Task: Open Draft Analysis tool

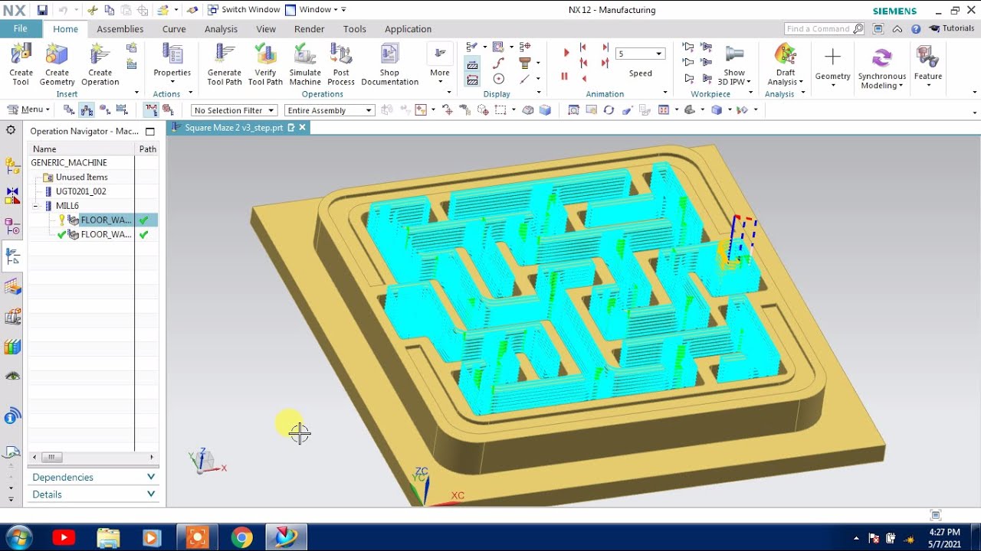Action: point(786,64)
